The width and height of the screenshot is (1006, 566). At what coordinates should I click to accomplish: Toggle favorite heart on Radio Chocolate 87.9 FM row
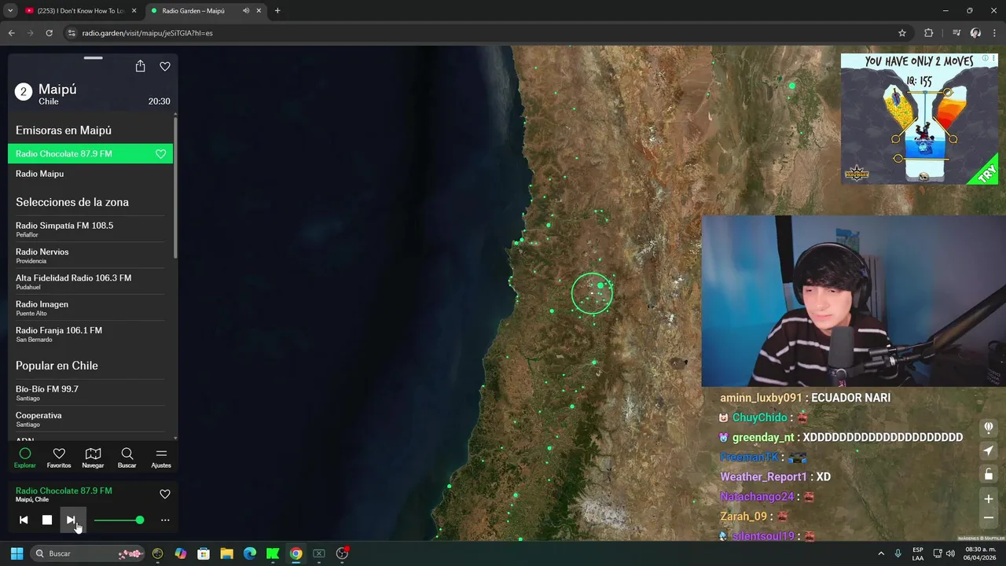pos(161,154)
